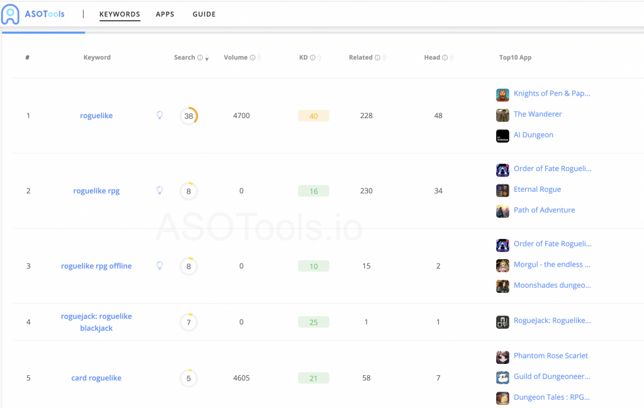This screenshot has width=644, height=408.
Task: Open the Eternal Rogue app link
Action: [x=537, y=189]
